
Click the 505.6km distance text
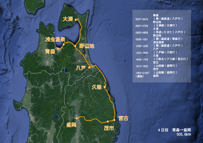(184, 135)
